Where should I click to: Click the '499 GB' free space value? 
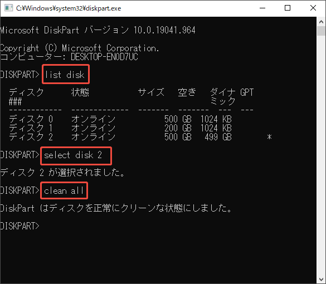click(x=218, y=137)
